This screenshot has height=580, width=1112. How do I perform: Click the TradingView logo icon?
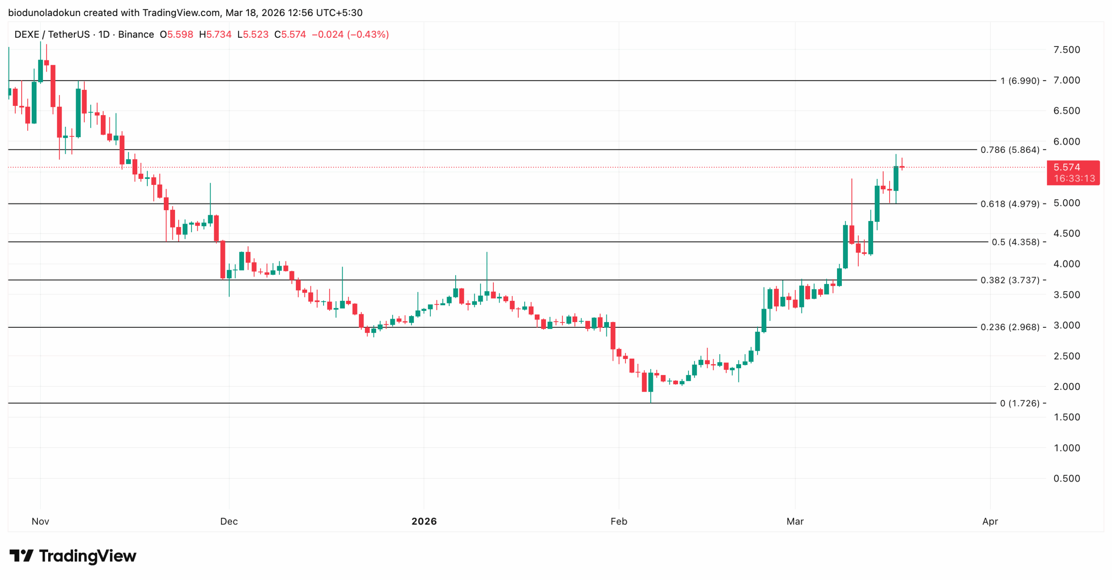(21, 555)
